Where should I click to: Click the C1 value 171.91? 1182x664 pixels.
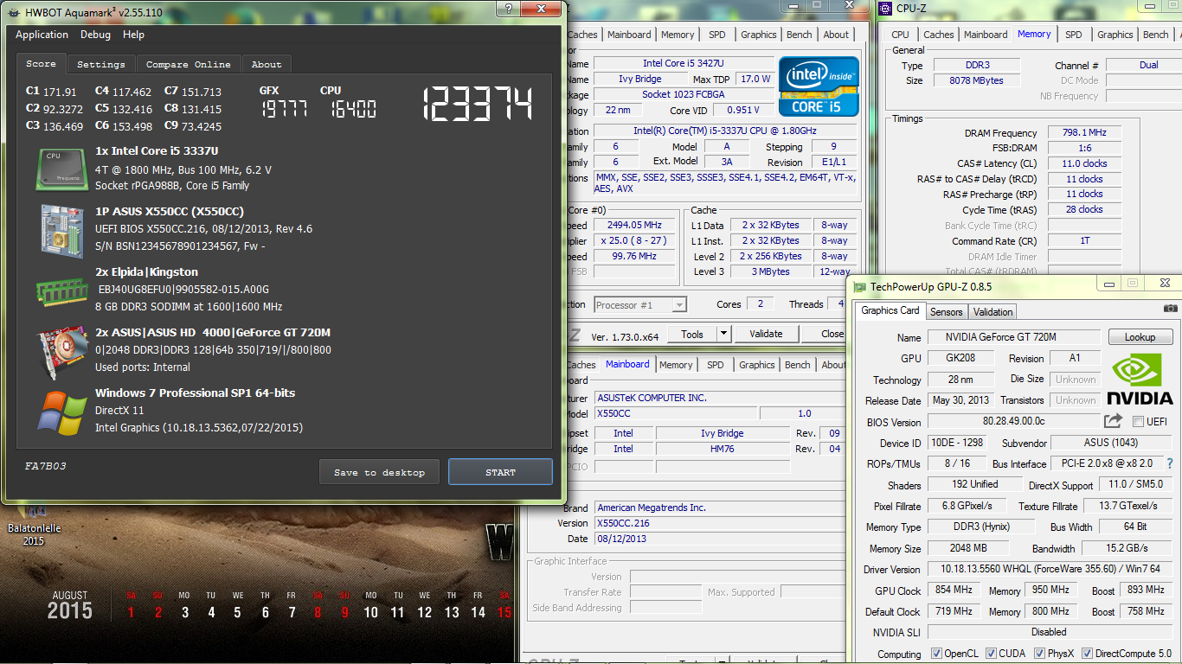click(x=61, y=92)
